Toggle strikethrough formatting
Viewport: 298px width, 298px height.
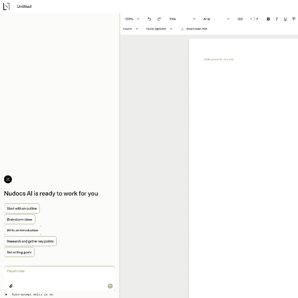(294, 19)
